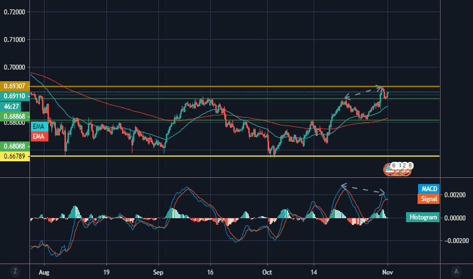473x279 pixels.
Task: Click the Sep label on time axis
Action: coord(158,272)
